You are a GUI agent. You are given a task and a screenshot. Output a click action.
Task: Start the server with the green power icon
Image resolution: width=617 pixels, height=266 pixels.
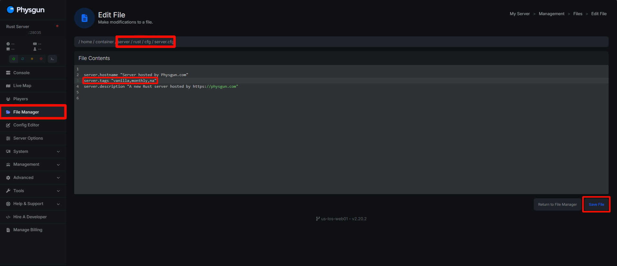coord(14,59)
